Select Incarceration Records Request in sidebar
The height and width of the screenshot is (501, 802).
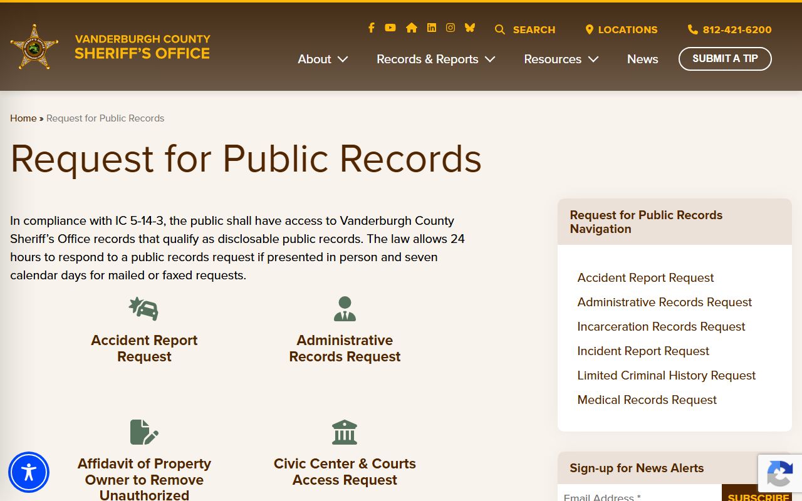[x=661, y=326]
